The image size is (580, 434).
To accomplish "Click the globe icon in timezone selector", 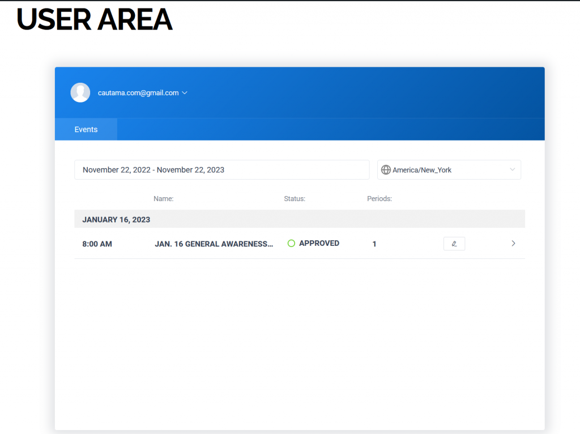I will pyautogui.click(x=386, y=170).
